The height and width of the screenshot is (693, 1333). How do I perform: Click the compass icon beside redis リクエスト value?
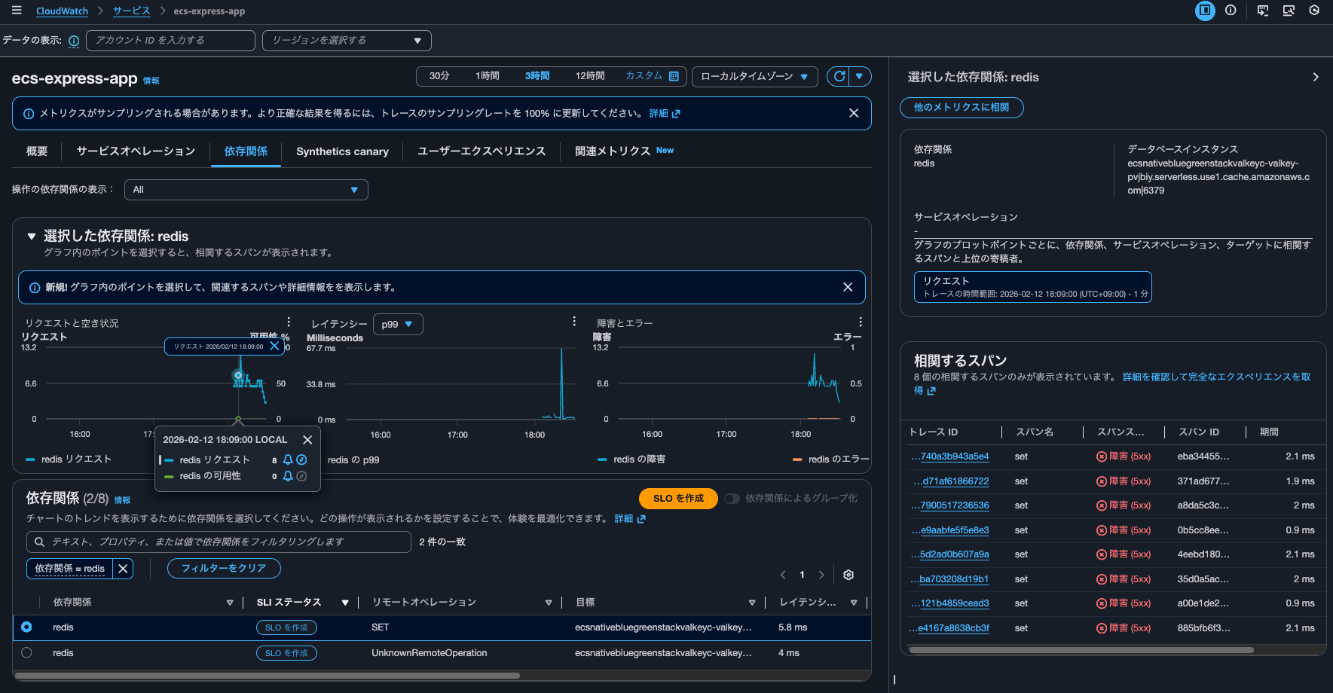point(302,459)
